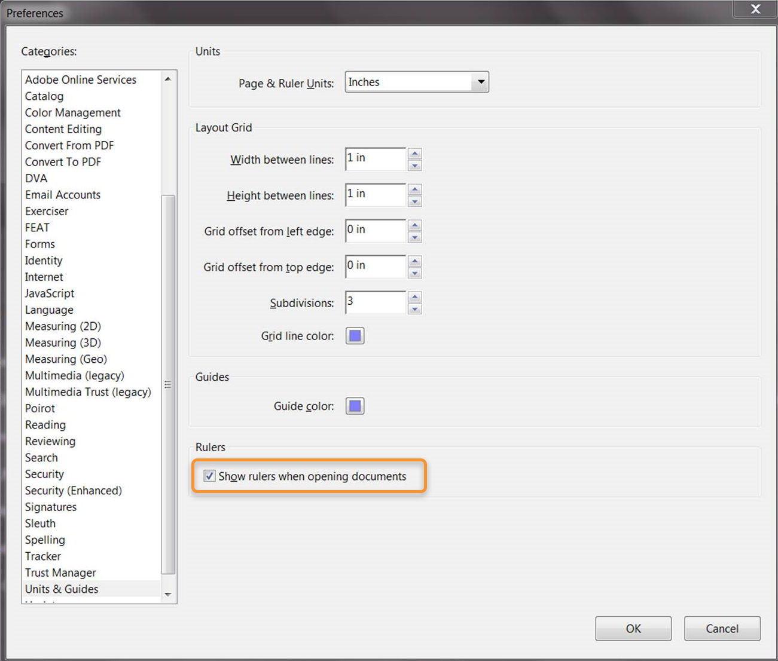Open the Spelling preferences category
This screenshot has height=661, width=778.
pos(45,540)
